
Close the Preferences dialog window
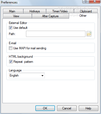pyautogui.click(x=95, y=1)
